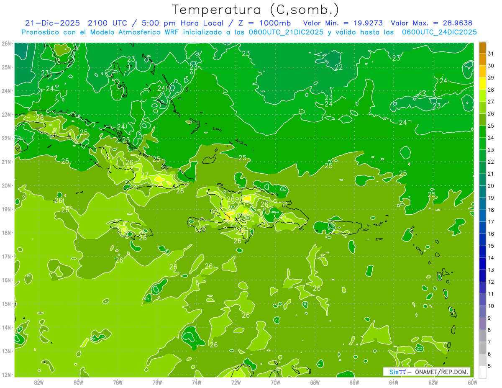The image size is (502, 388).
Task: Select the color scale label '19'
Action: [491, 198]
